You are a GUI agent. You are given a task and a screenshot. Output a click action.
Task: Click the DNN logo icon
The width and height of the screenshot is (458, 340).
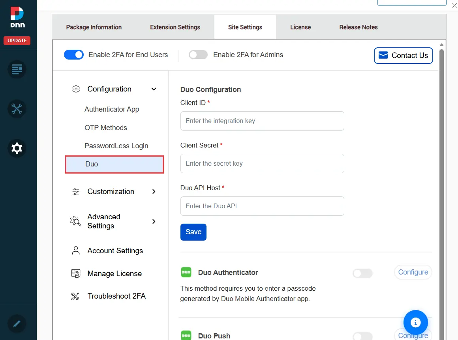point(17,17)
